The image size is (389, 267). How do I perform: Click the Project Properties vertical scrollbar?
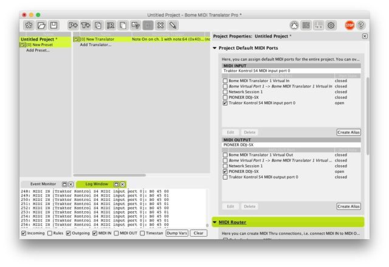(368, 116)
